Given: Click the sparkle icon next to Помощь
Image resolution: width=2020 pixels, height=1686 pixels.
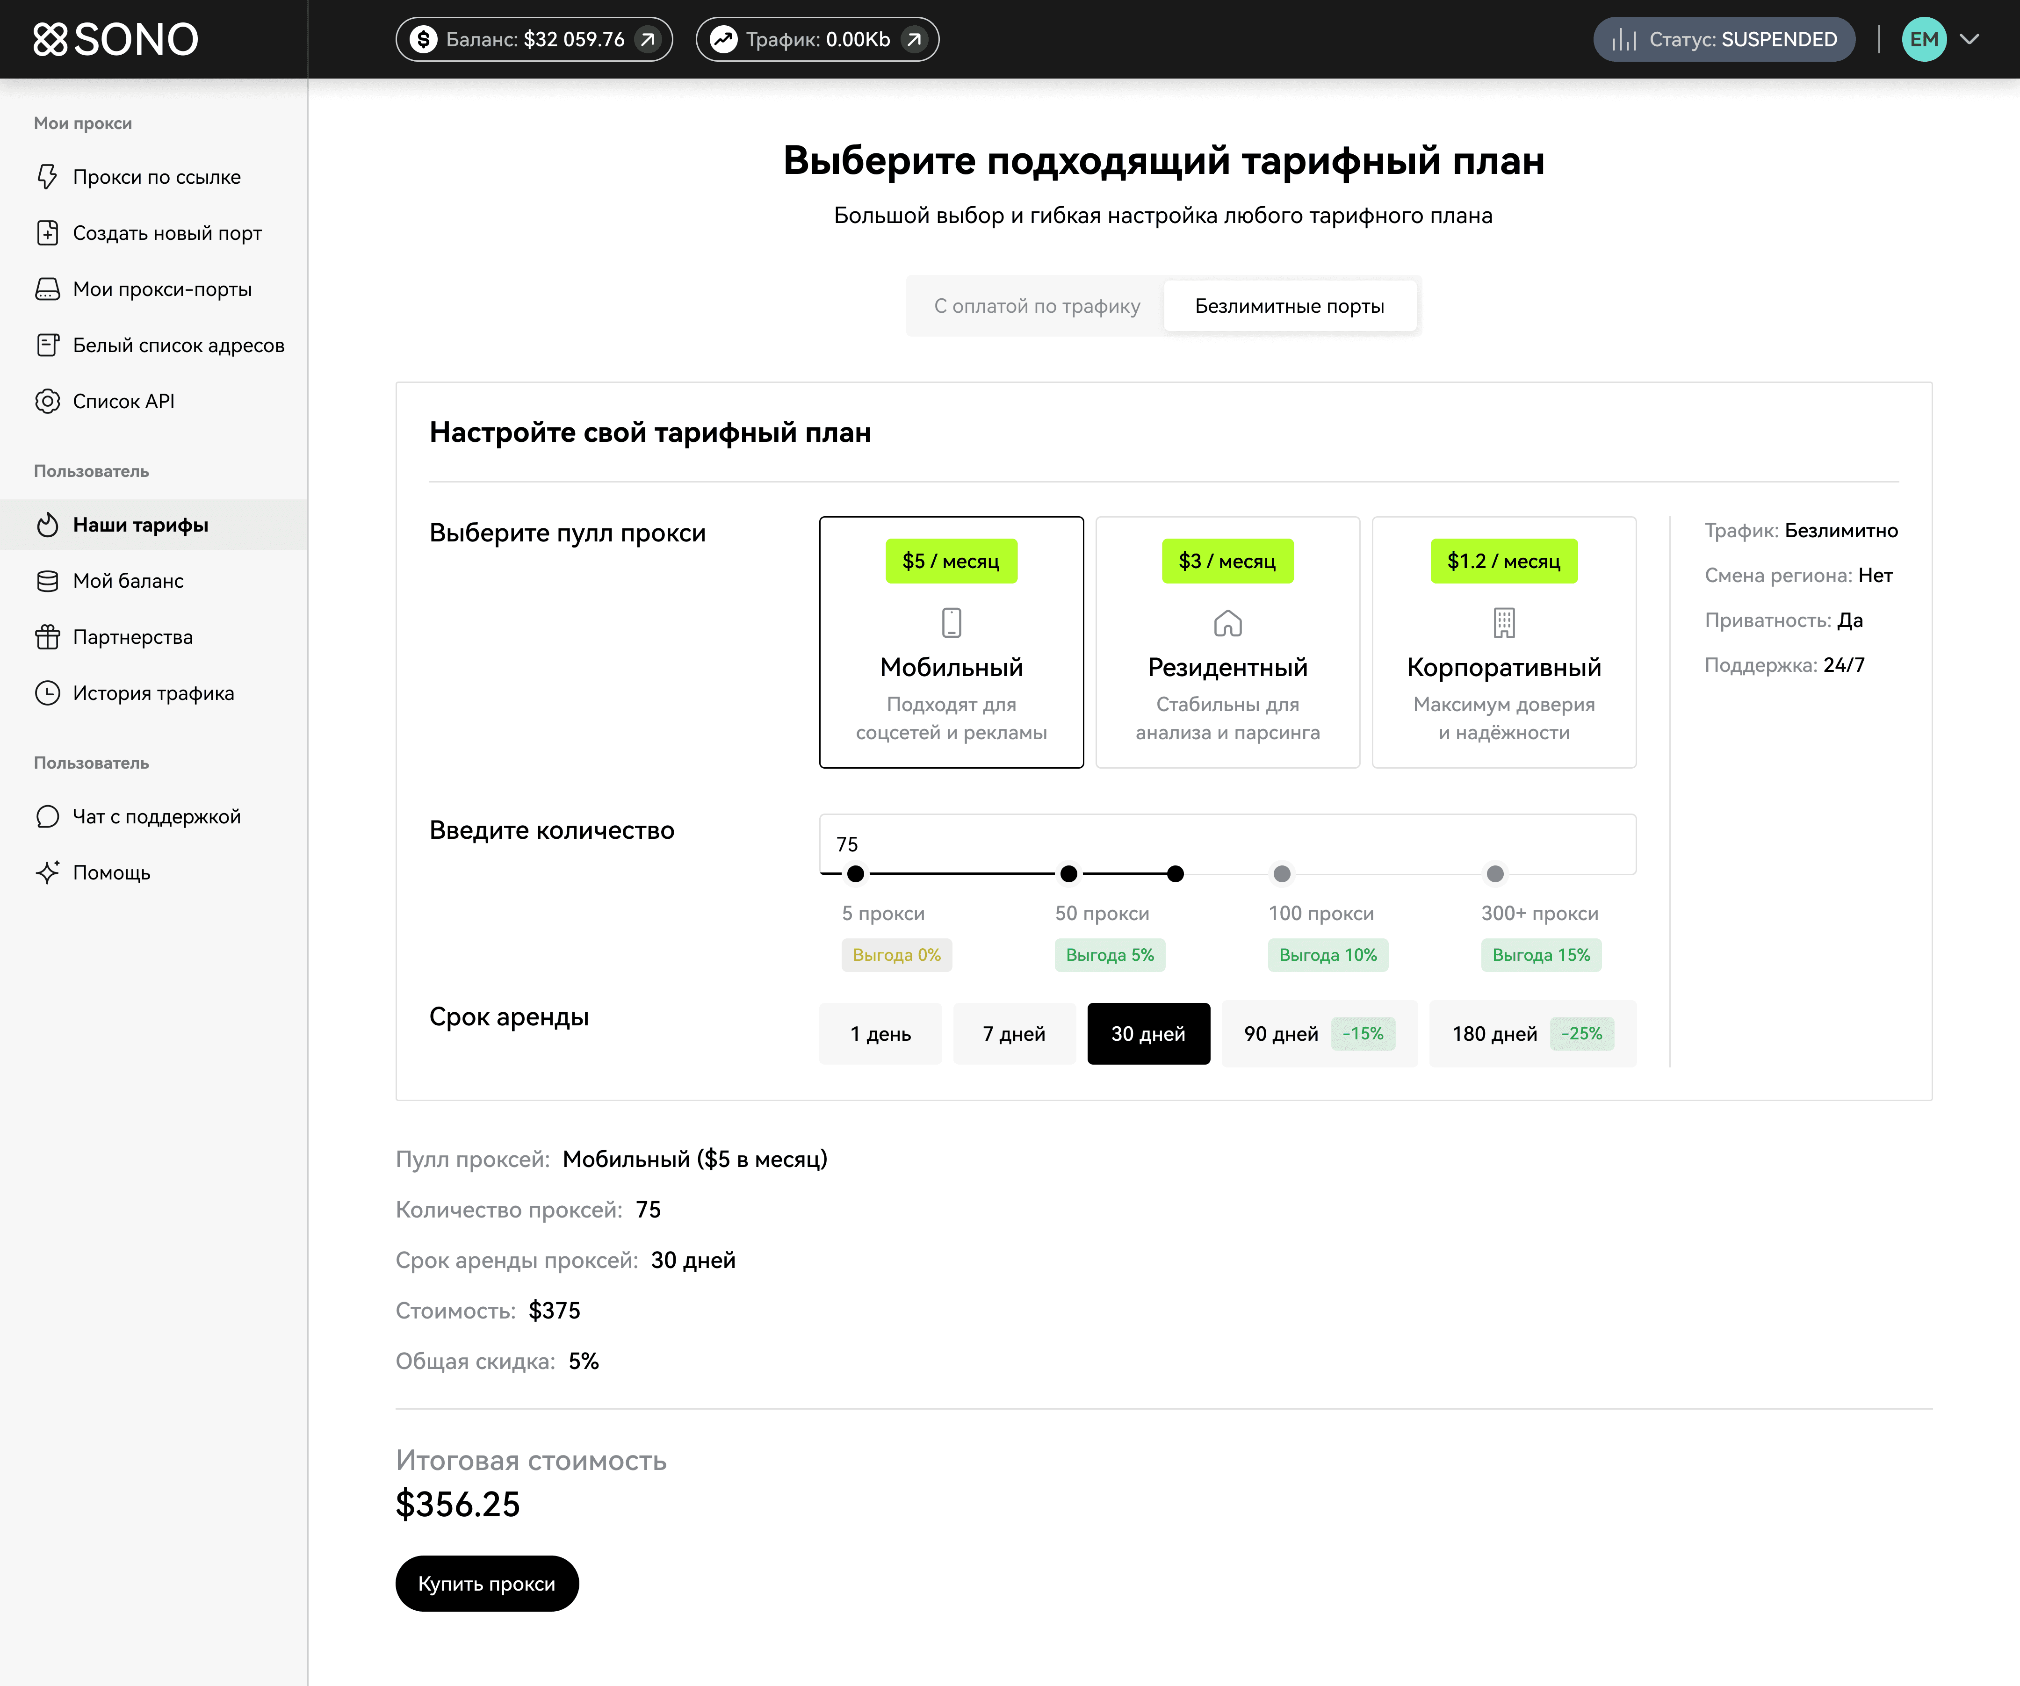Looking at the screenshot, I should 47,872.
